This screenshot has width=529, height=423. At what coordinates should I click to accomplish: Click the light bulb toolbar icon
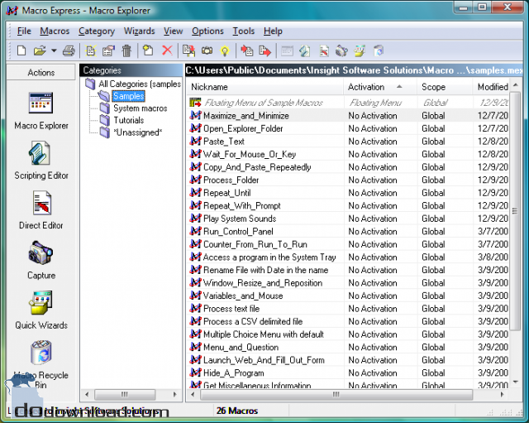pyautogui.click(x=225, y=50)
